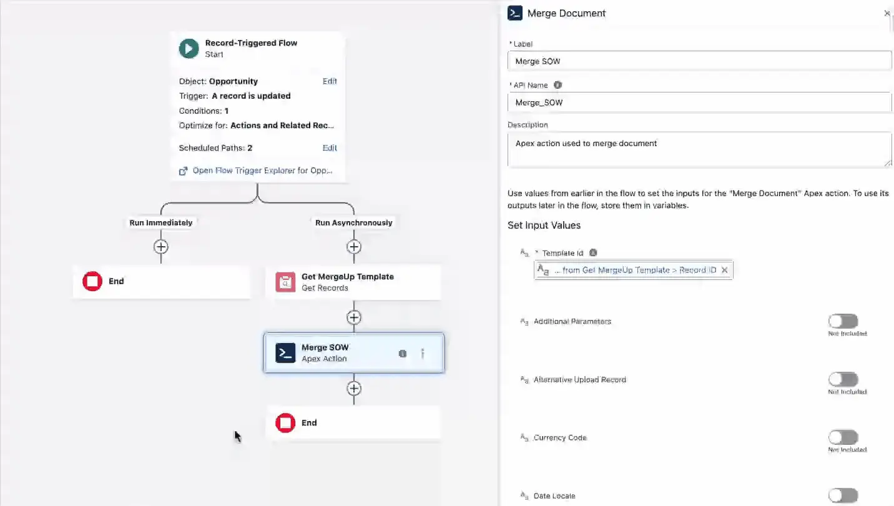Add element under Run Immediately path
The width and height of the screenshot is (894, 506).
161,247
